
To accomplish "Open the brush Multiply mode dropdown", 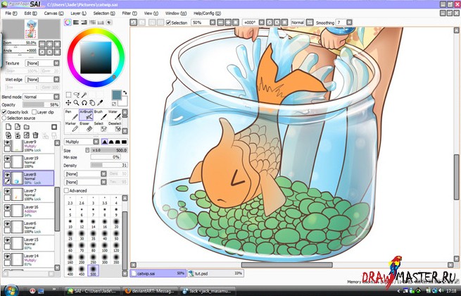I will [x=82, y=142].
